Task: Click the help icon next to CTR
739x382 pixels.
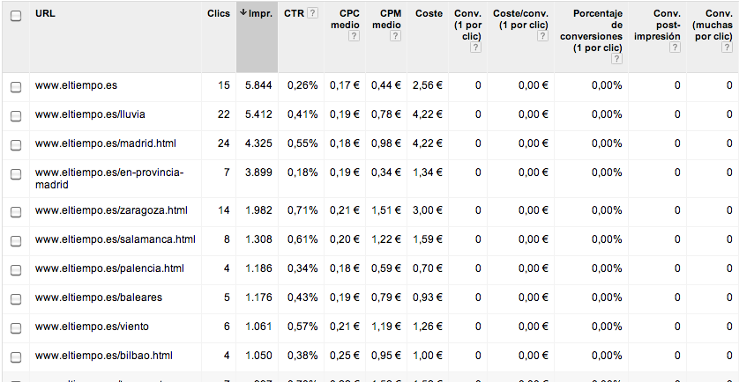Action: point(312,14)
